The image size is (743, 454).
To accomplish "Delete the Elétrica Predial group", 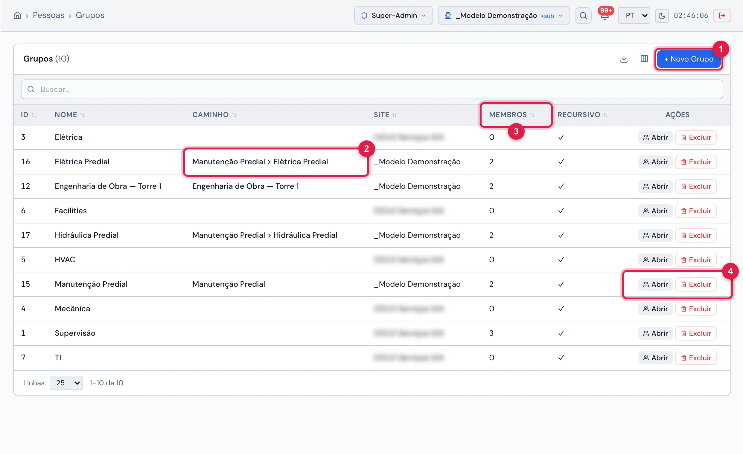I will pos(696,162).
